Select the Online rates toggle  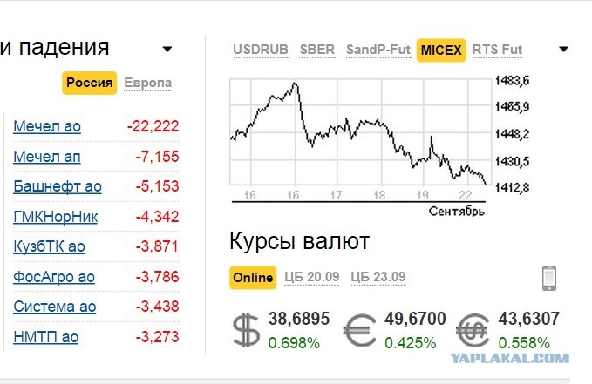click(253, 278)
